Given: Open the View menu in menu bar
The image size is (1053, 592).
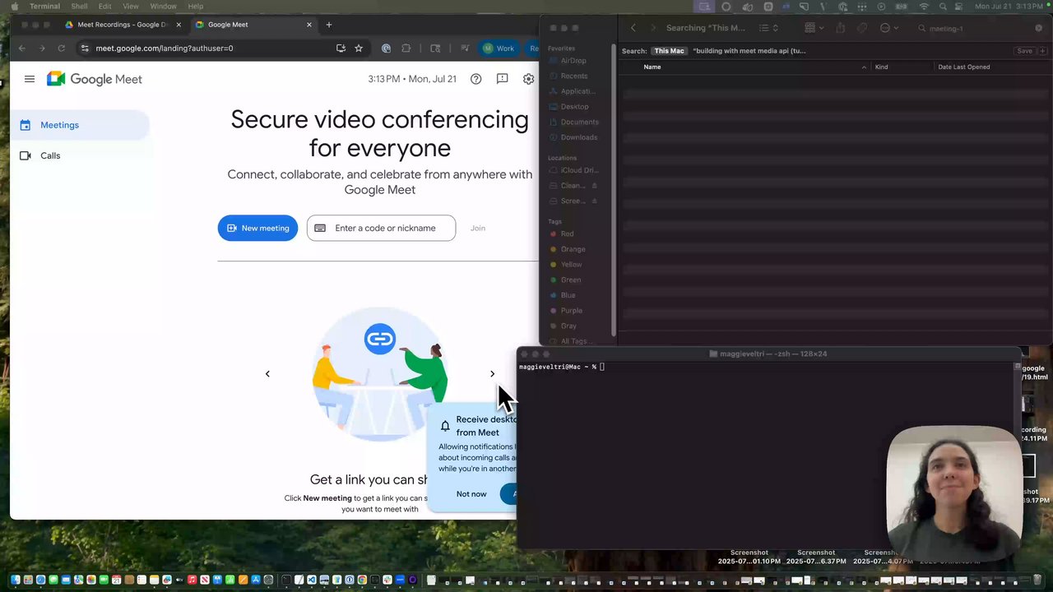Looking at the screenshot, I should click(131, 7).
